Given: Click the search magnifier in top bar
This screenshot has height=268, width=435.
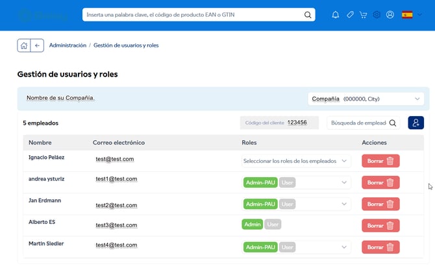Looking at the screenshot, I should pyautogui.click(x=307, y=14).
